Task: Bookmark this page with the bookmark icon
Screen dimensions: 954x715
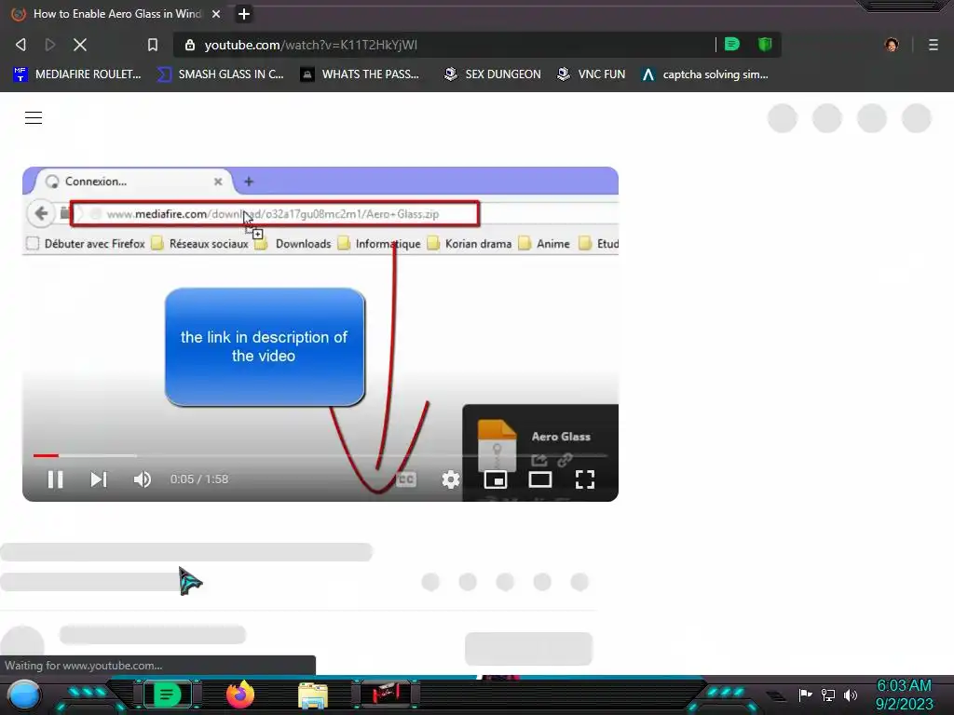Action: pyautogui.click(x=153, y=45)
